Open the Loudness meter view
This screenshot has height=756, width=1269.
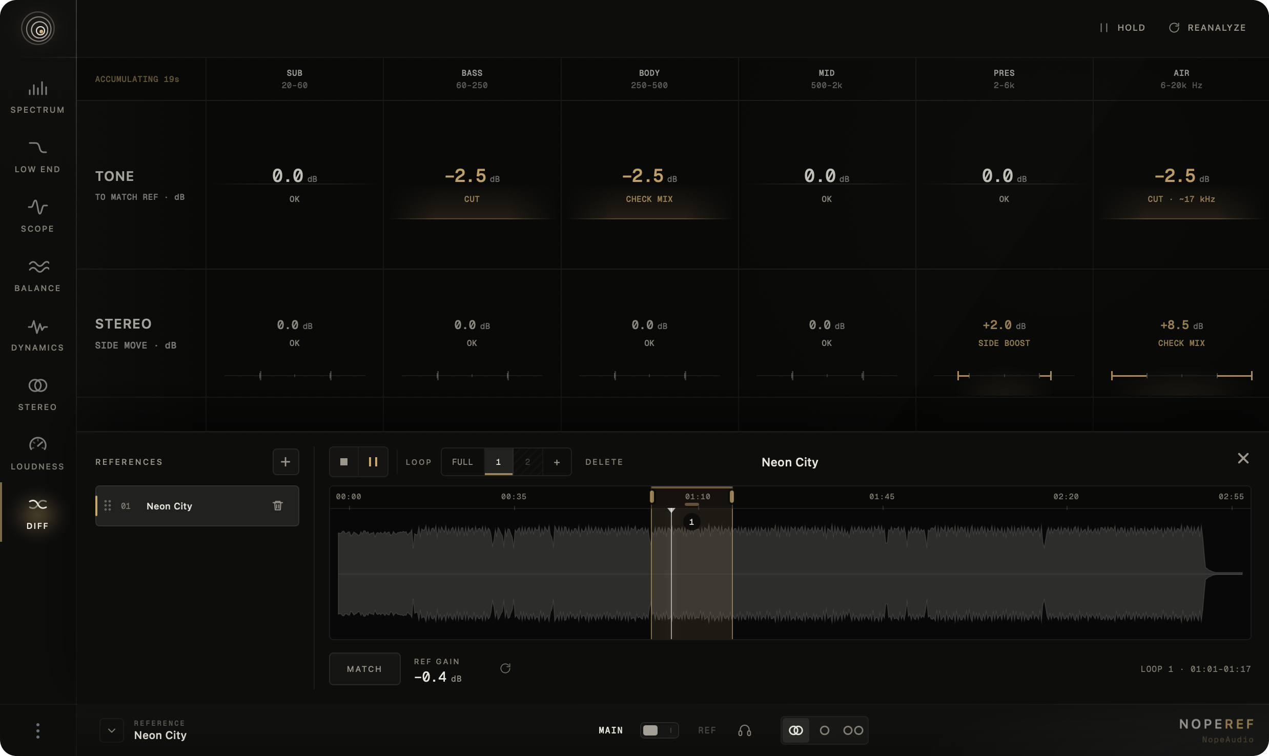click(x=37, y=454)
